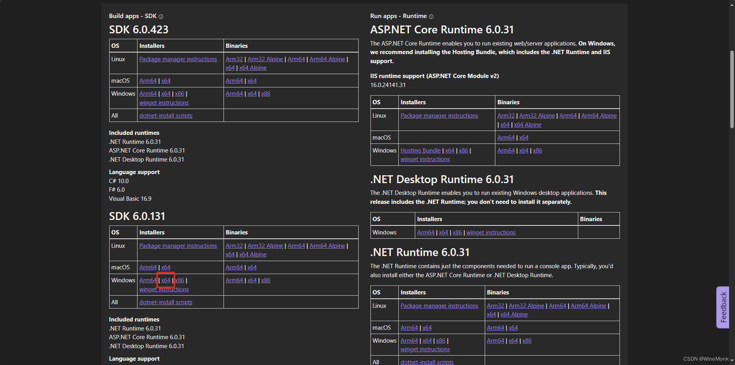This screenshot has height=365, width=735.
Task: Download SDK 6.0.423 Linux Arm32 binary
Action: pyautogui.click(x=234, y=59)
